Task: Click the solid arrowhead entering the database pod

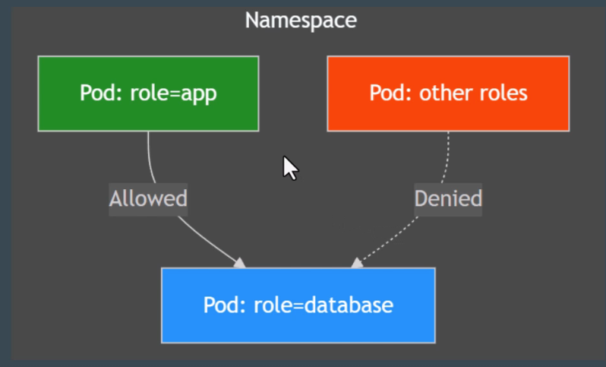Action: pos(240,263)
